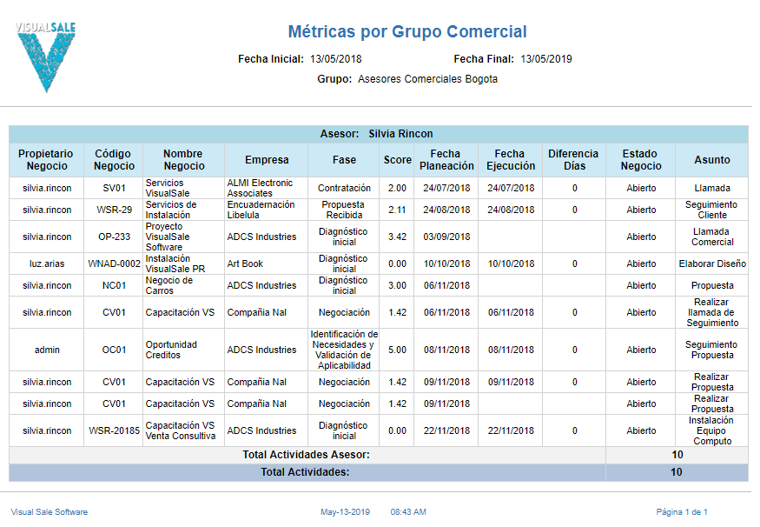Screen dimensions: 760x527
Task: Click execution date 24/08/2018
Action: [x=511, y=210]
